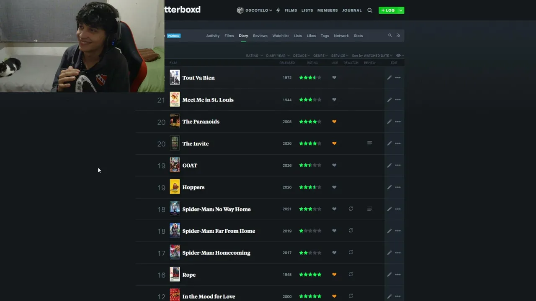Toggle the heart for Spider-Man: Homecoming
The image size is (536, 301).
(334, 253)
